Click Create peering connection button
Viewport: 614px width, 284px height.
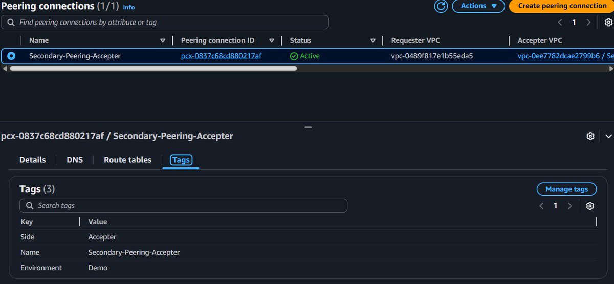[561, 6]
